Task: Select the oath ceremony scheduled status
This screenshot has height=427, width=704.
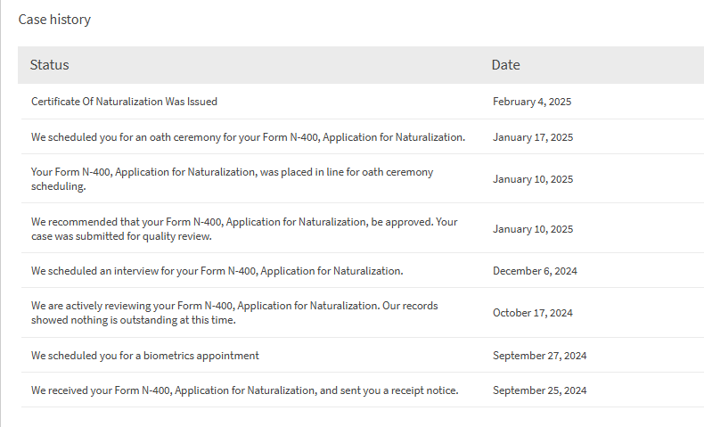Action: click(248, 137)
